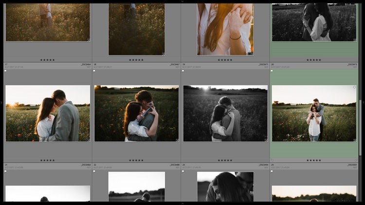Toggle the flag on photo cell 23
Viewport: 365px width, 205px height.
pyautogui.click(x=183, y=171)
